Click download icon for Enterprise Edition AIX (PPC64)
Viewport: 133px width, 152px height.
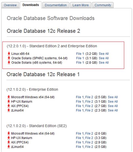click(x=9, y=106)
